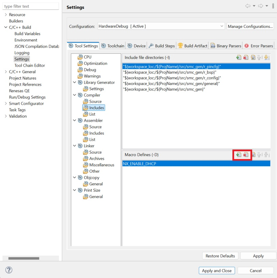
Task: Select the NX_ENABLE_DHCP macro entry
Action: pyautogui.click(x=196, y=164)
